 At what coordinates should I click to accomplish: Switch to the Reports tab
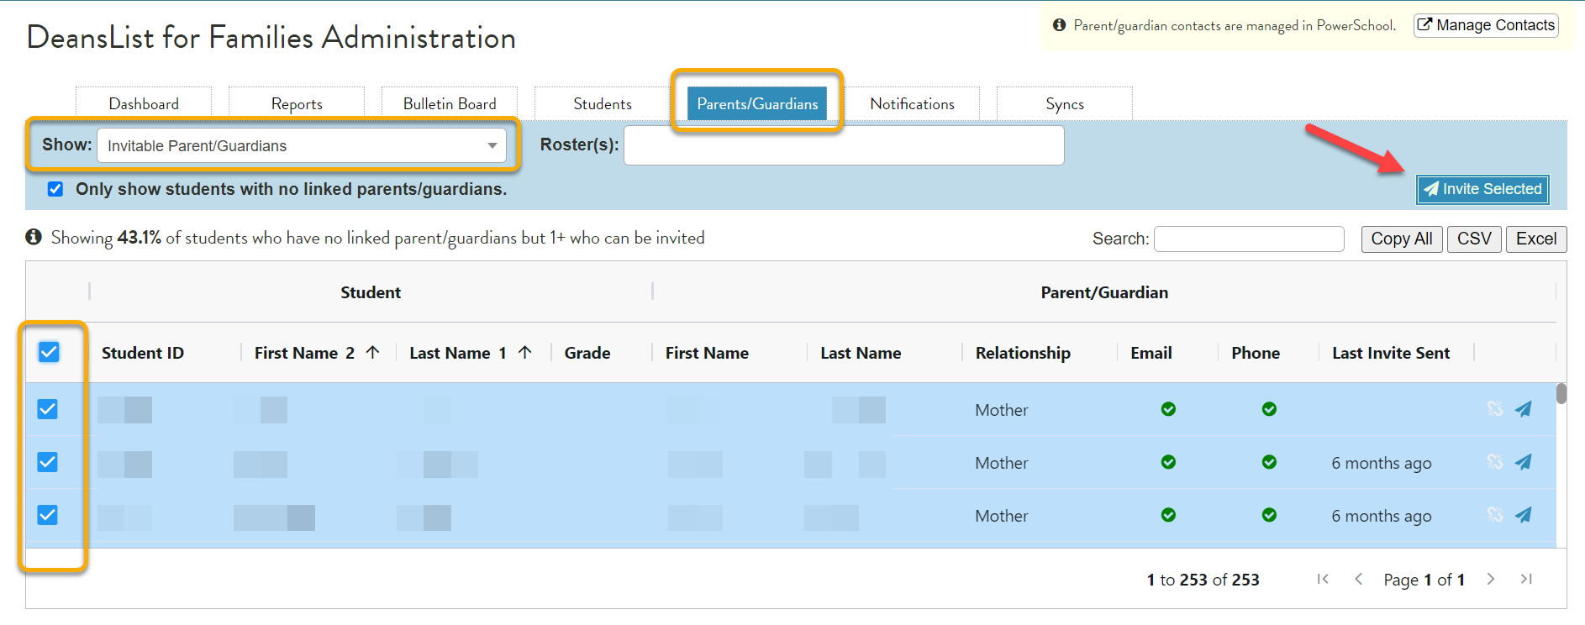(x=297, y=103)
